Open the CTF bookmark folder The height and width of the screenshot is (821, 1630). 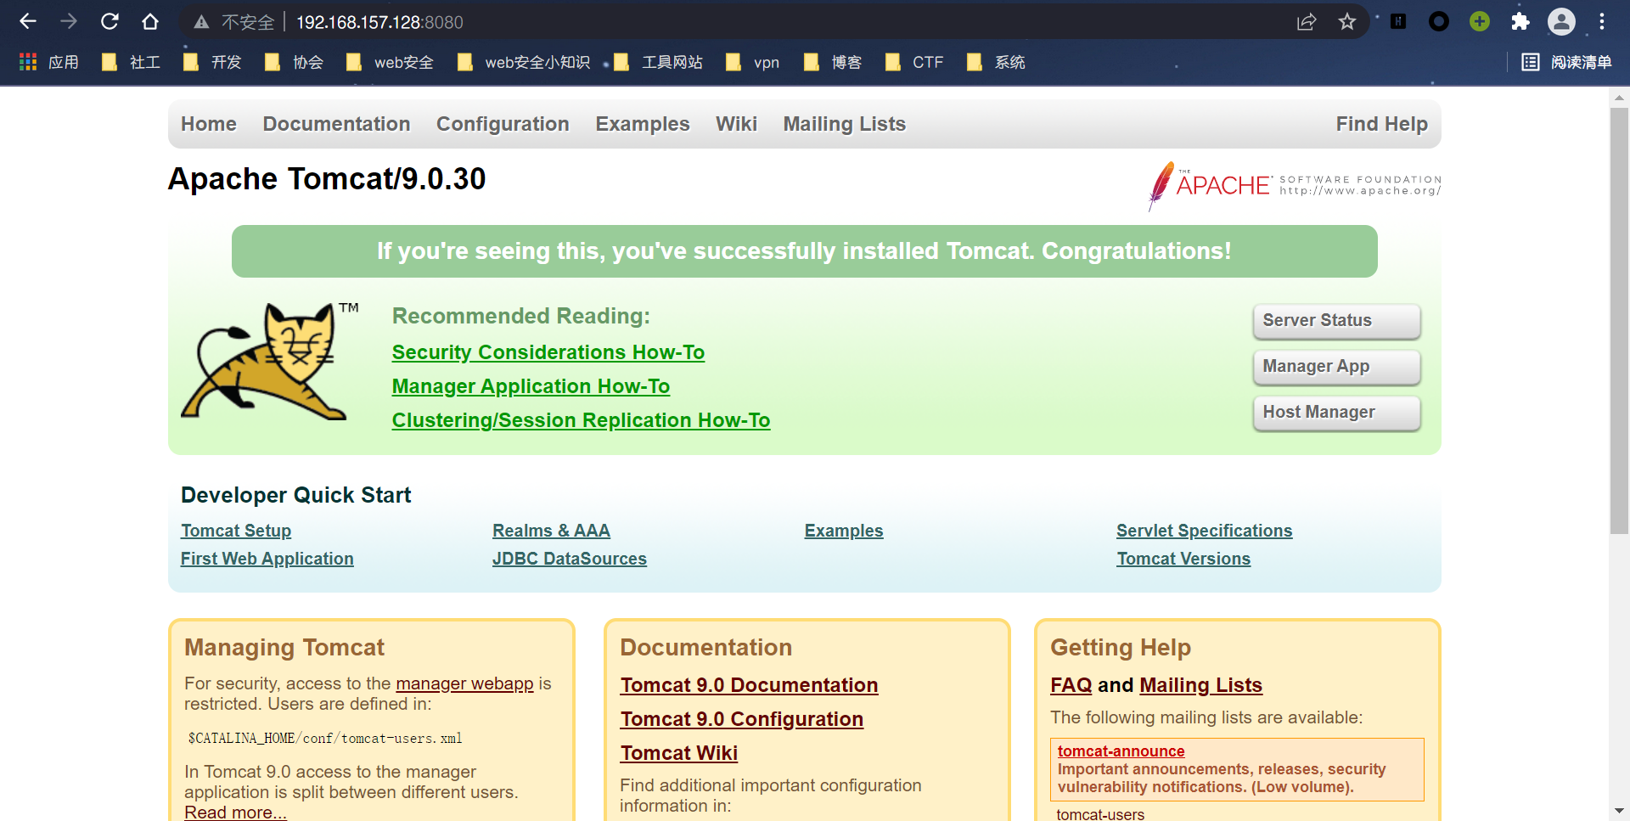[914, 62]
